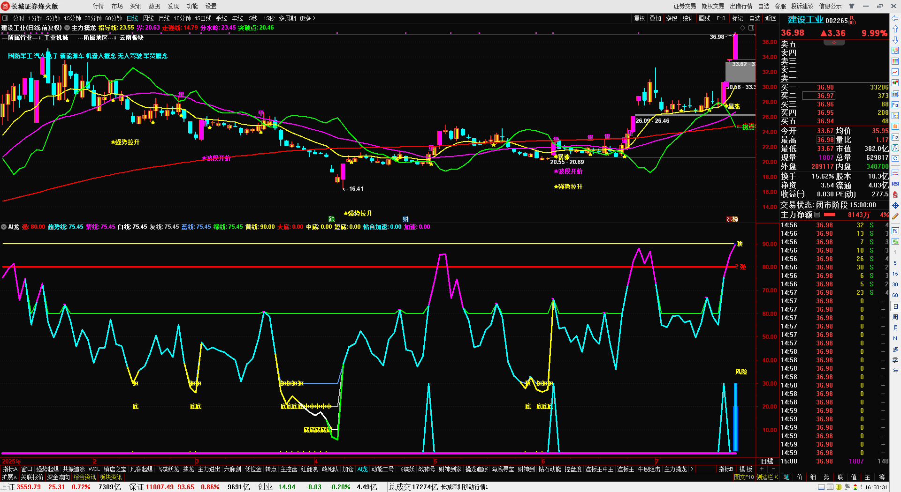
Task: Select 季 period in right strip
Action: 895,360
